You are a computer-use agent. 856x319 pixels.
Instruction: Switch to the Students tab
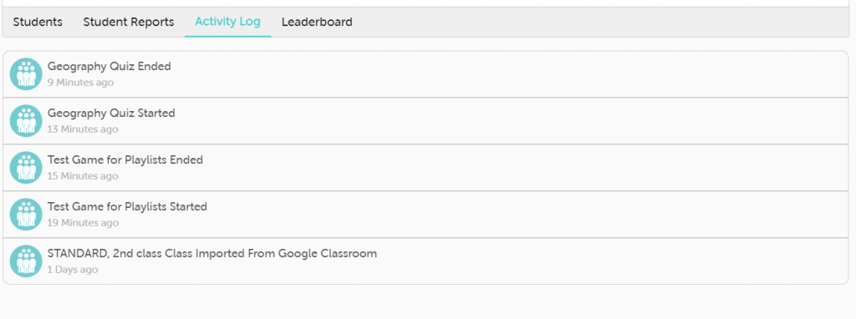(x=38, y=22)
